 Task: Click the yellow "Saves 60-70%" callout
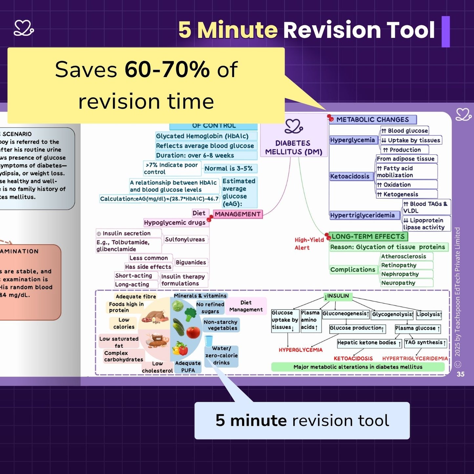pos(146,85)
